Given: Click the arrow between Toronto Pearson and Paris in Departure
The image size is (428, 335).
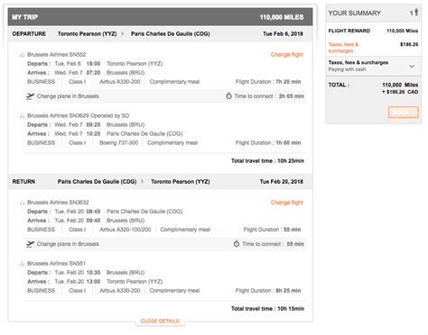Looking at the screenshot, I should pos(123,33).
